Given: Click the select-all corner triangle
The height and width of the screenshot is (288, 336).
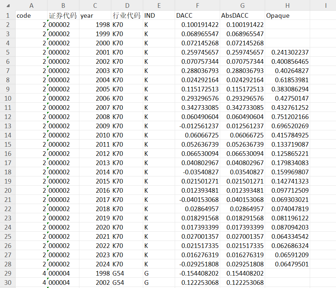Looking at the screenshot, I should [8, 6].
